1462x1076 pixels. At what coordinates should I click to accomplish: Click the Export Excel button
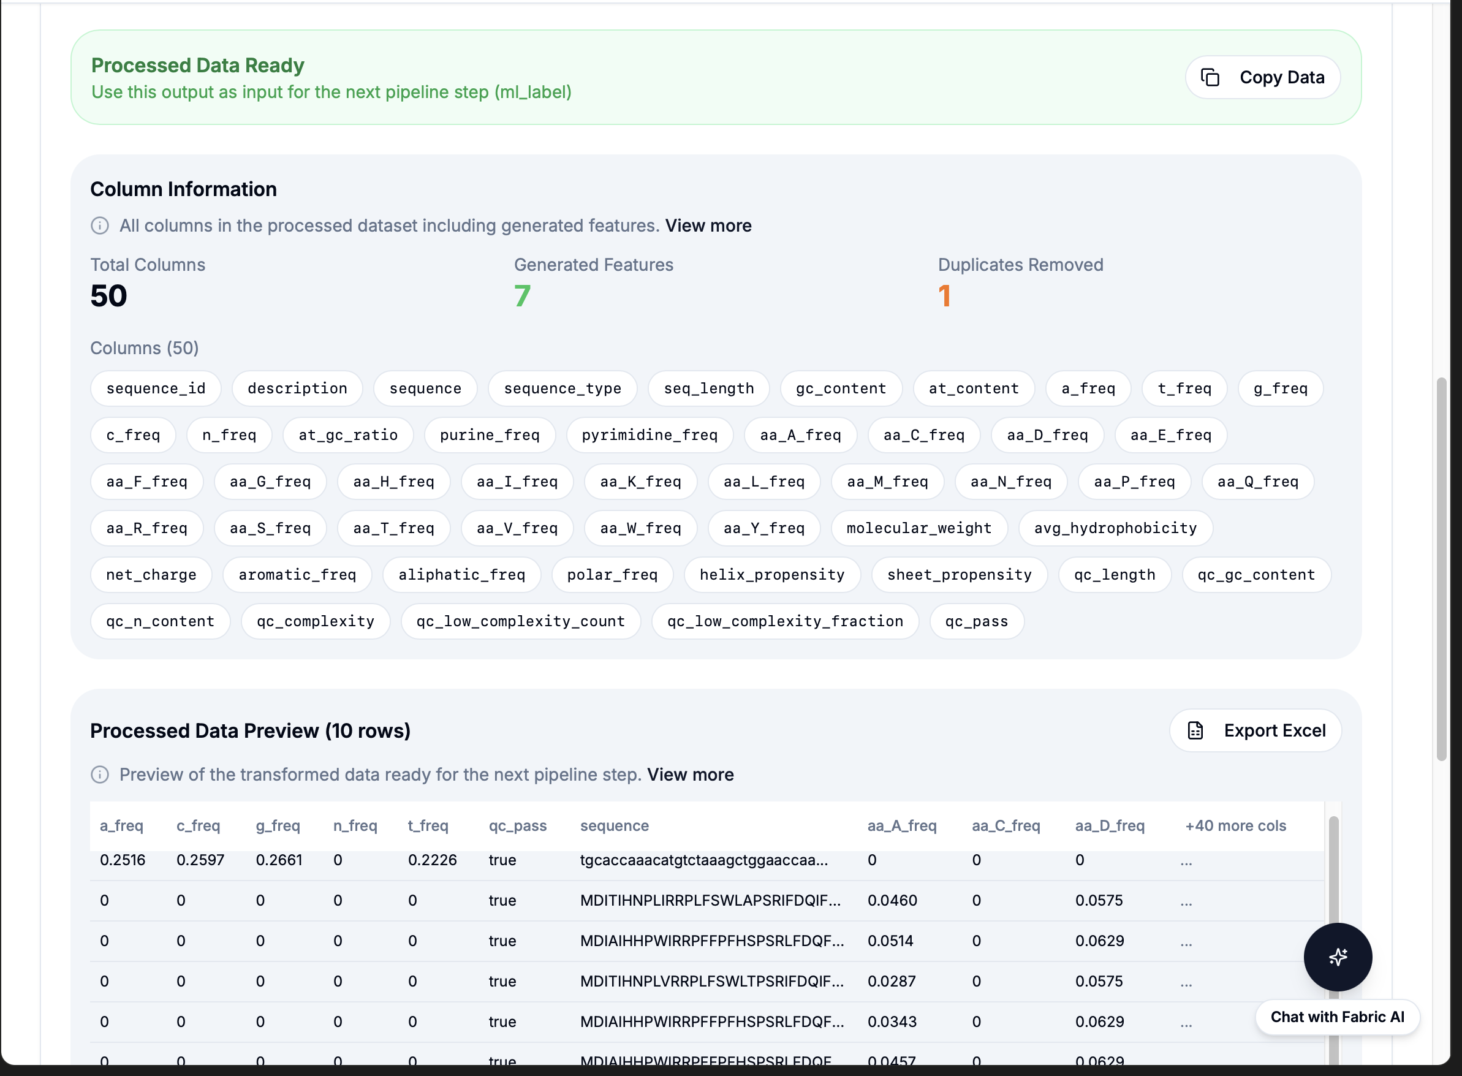coord(1255,730)
